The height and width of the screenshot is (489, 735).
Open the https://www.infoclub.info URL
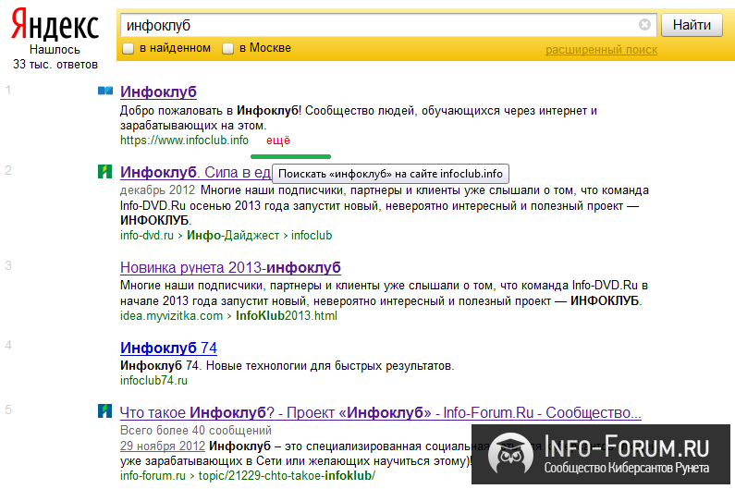(184, 141)
